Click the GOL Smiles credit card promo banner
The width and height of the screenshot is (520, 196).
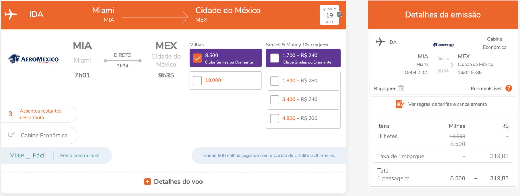point(269,156)
